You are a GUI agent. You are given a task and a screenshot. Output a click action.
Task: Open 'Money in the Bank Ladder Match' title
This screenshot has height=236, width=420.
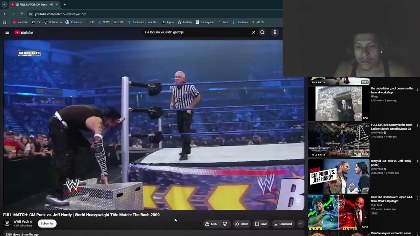pyautogui.click(x=391, y=127)
